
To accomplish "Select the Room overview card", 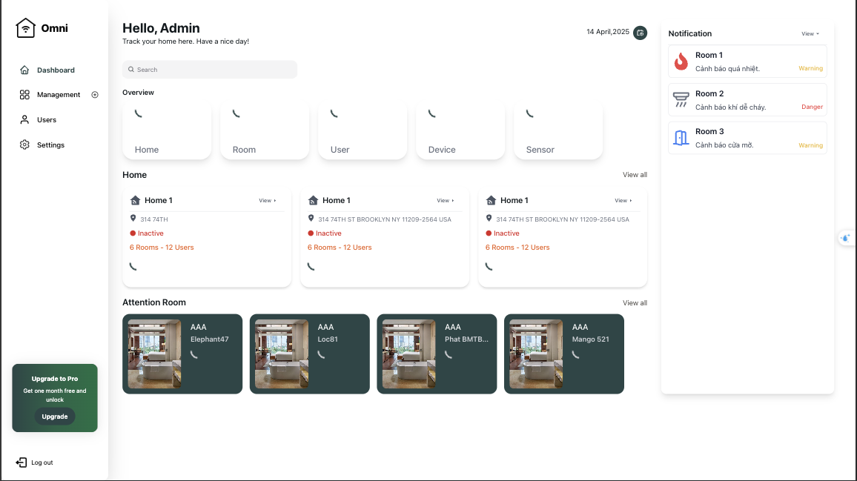I will (x=265, y=130).
